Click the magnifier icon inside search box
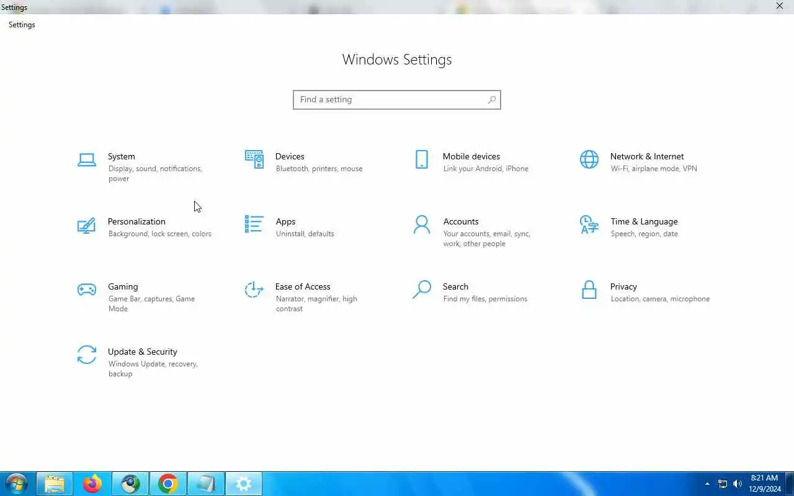794x496 pixels. click(492, 99)
